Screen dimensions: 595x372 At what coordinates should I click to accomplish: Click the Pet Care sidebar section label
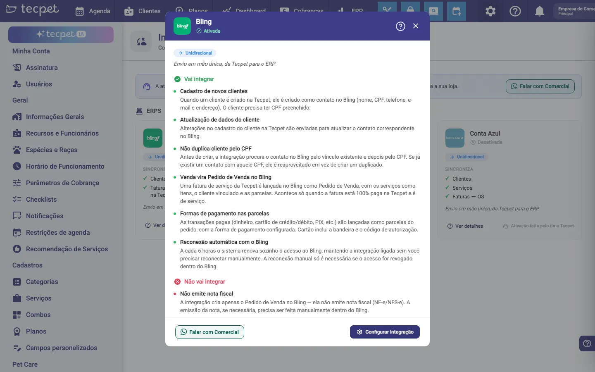[x=25, y=365]
